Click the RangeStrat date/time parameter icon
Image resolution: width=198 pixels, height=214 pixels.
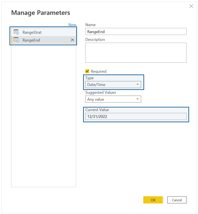click(x=16, y=32)
